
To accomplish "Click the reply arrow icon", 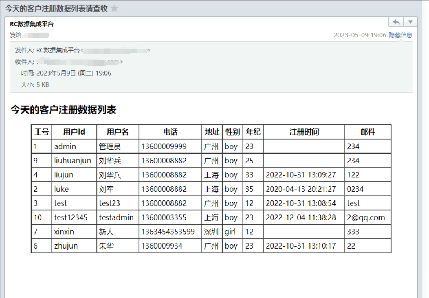I will (x=396, y=22).
